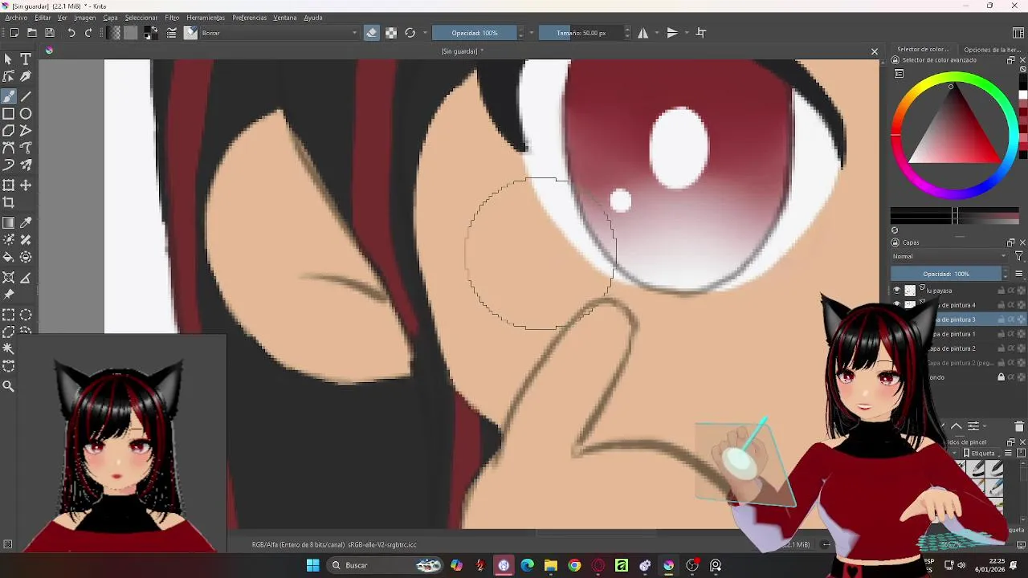
Task: Expand vertical mirror options arrow
Action: click(686, 33)
